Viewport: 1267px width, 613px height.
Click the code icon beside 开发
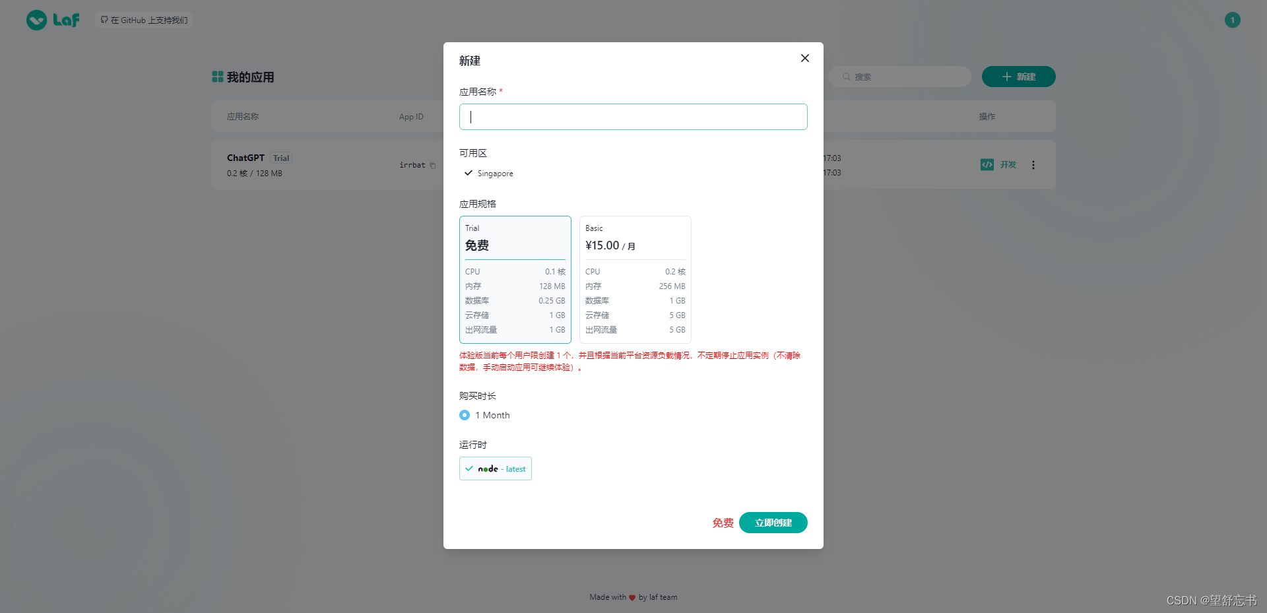point(987,165)
